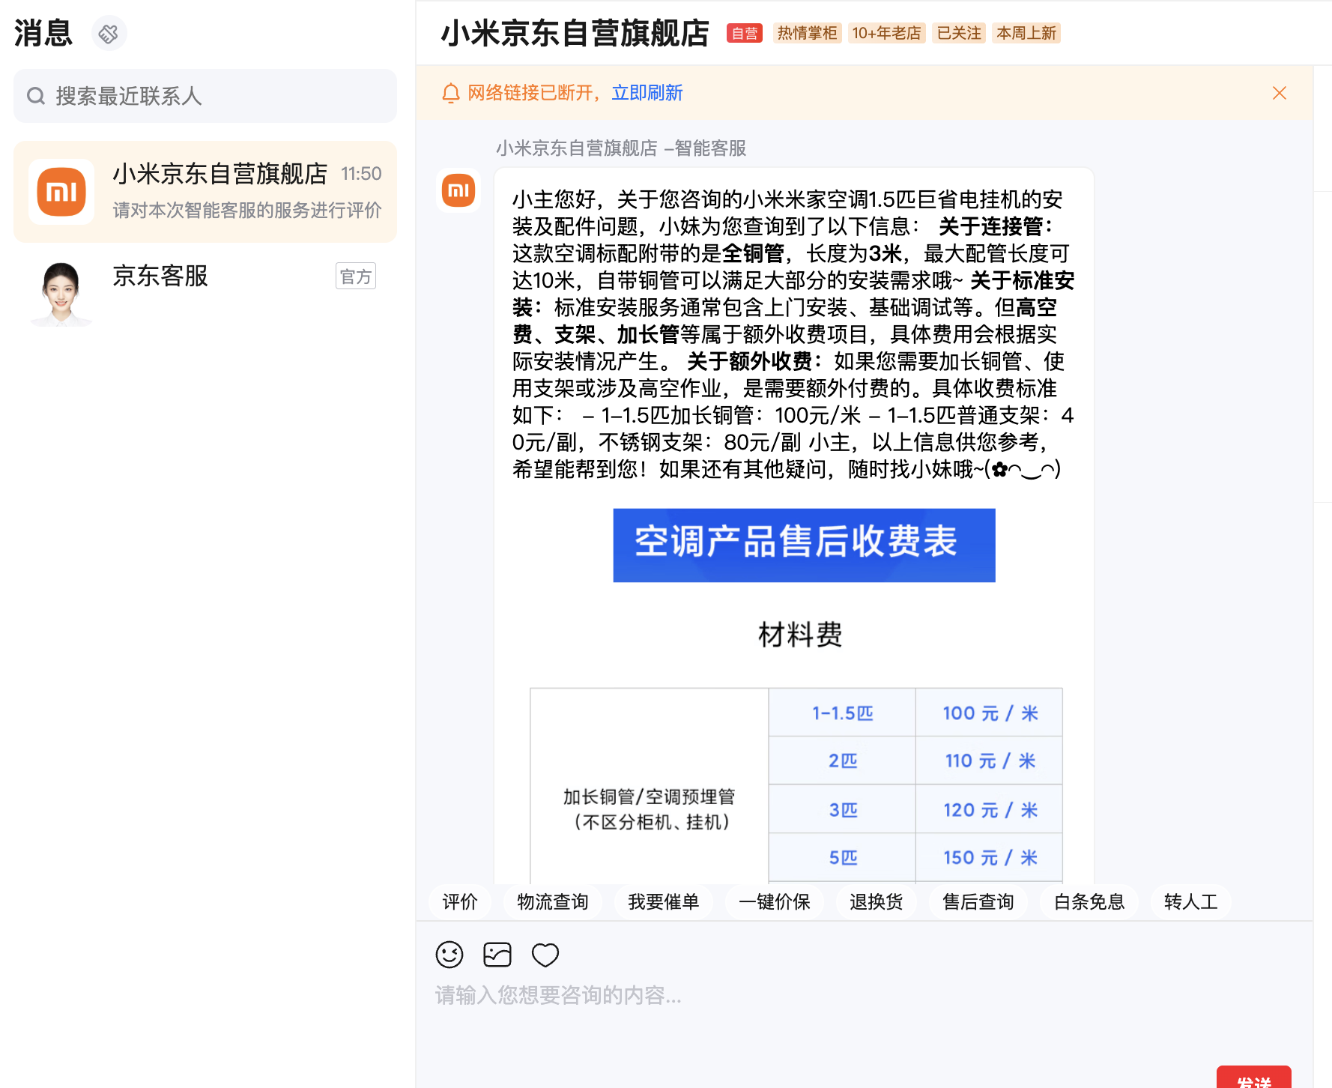1332x1088 pixels.
Task: Open the 京东客服 conversation
Action: pyautogui.click(x=205, y=293)
